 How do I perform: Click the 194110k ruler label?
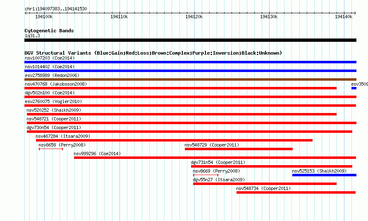point(119,17)
